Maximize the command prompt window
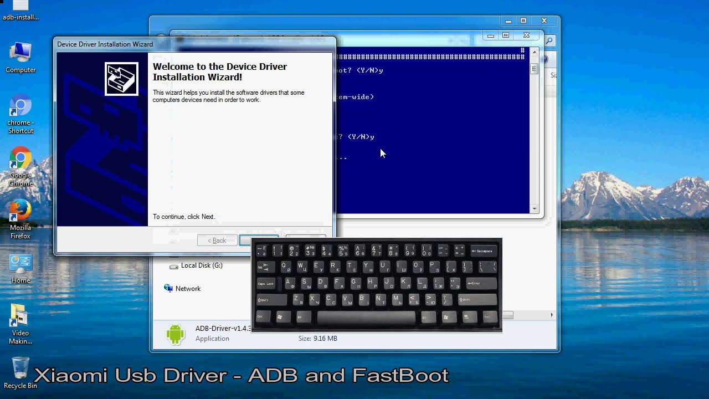The height and width of the screenshot is (399, 709). (506, 35)
